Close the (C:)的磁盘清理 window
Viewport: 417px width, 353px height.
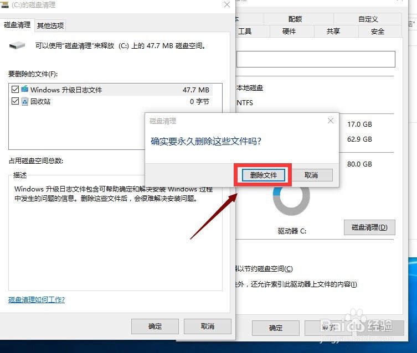tap(227, 4)
